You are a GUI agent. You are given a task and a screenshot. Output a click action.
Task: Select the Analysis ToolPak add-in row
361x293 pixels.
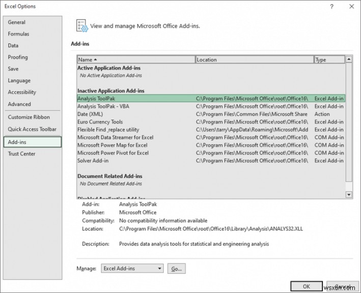(x=211, y=99)
